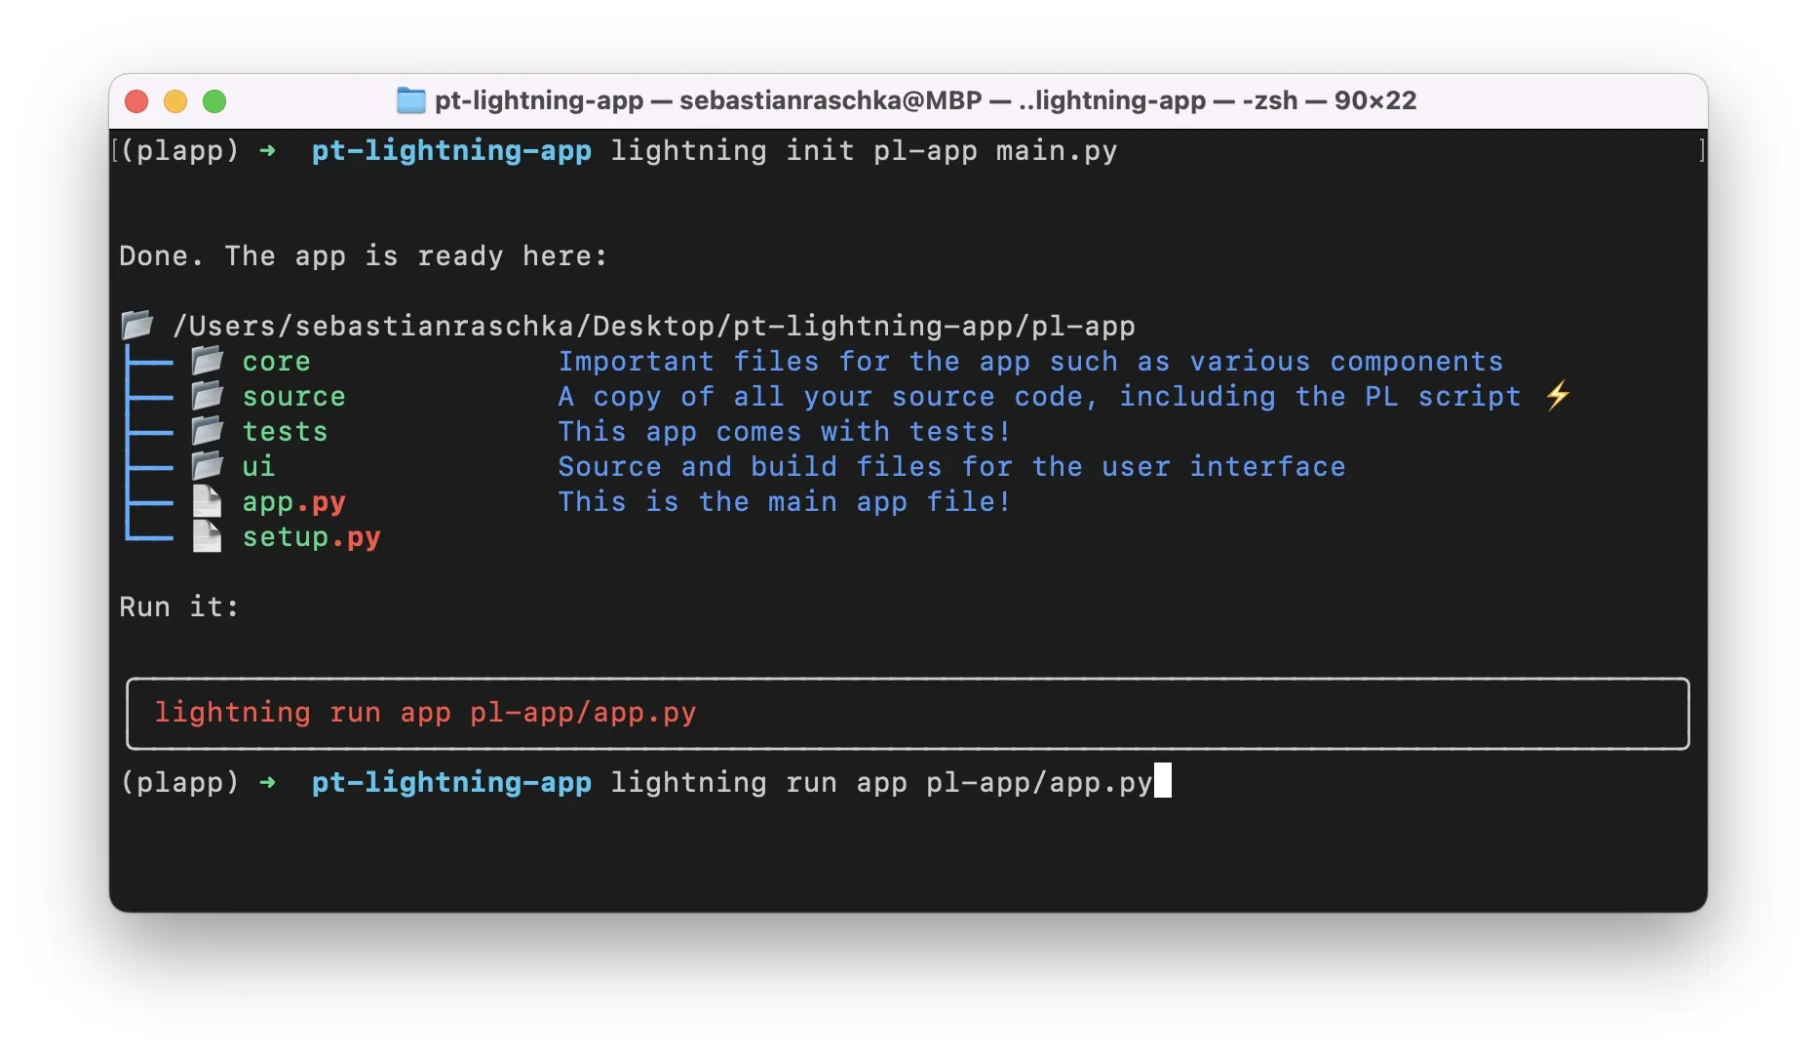Screen dimensions: 1817x1057
Task: Click the green zoom window button
Action: point(214,101)
